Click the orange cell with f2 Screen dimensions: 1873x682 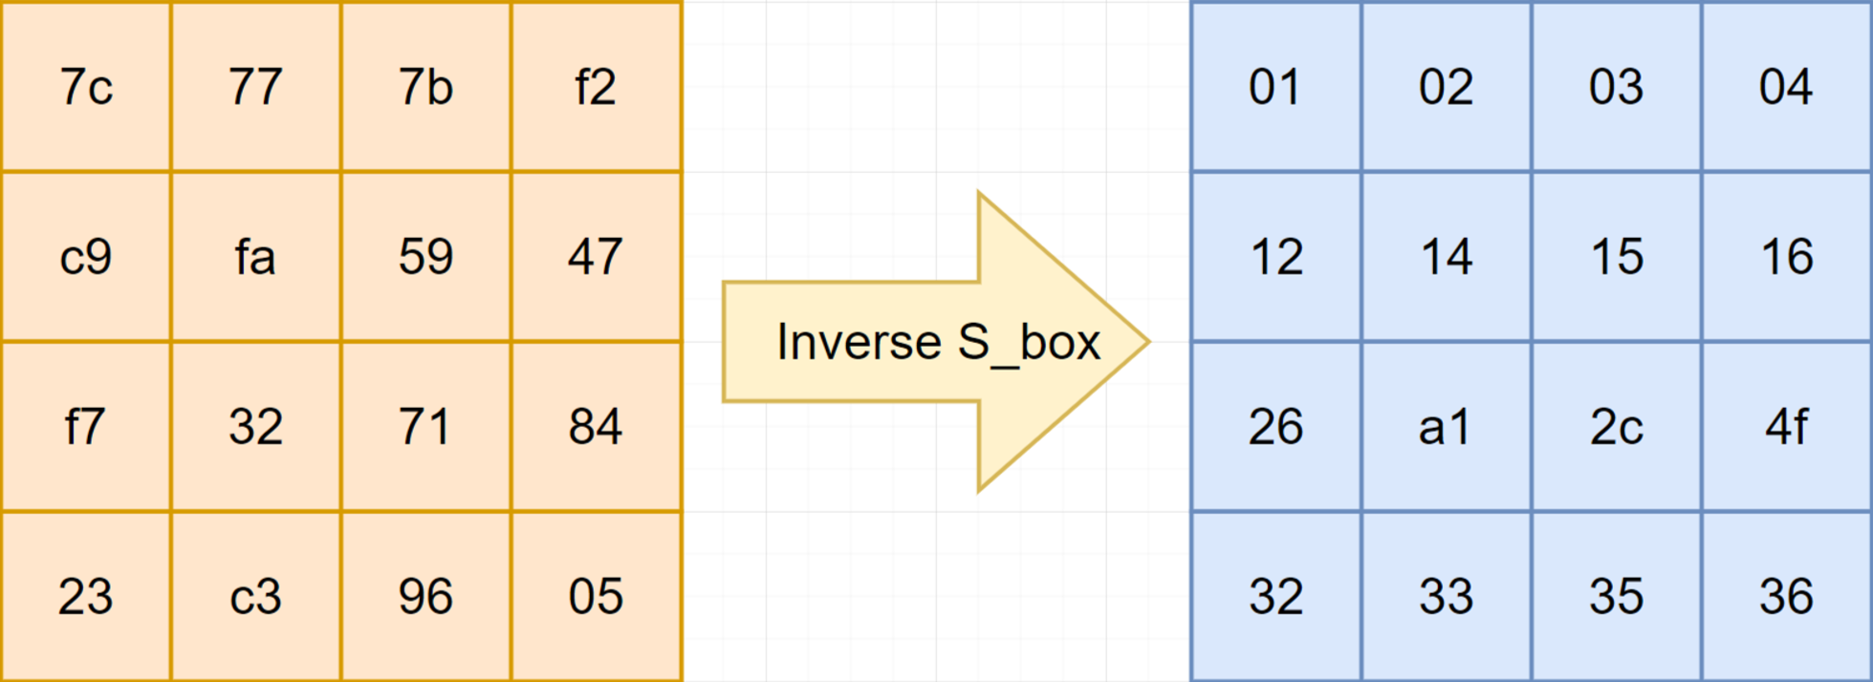[x=596, y=87]
